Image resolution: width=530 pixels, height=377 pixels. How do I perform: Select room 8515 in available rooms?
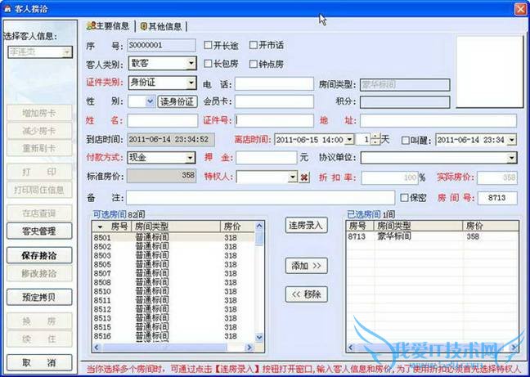point(173,327)
